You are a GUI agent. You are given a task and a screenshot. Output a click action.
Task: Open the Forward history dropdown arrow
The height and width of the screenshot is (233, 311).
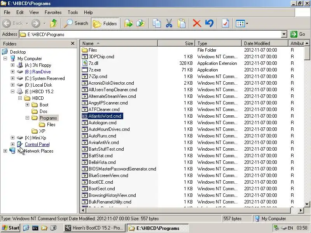44,23
